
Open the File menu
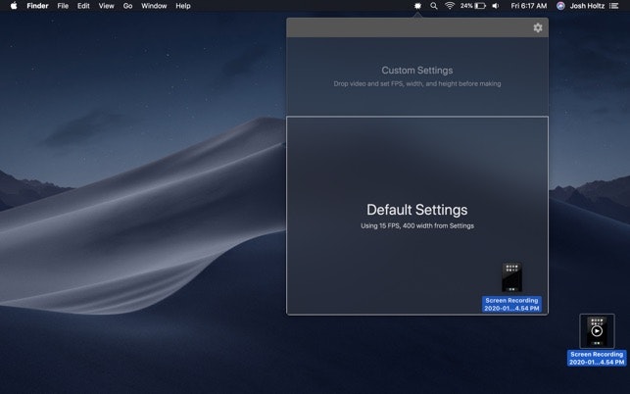point(63,6)
